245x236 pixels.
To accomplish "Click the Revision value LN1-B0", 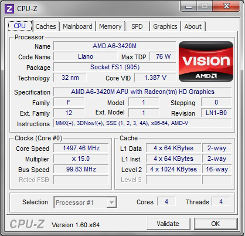I will 216,113.
